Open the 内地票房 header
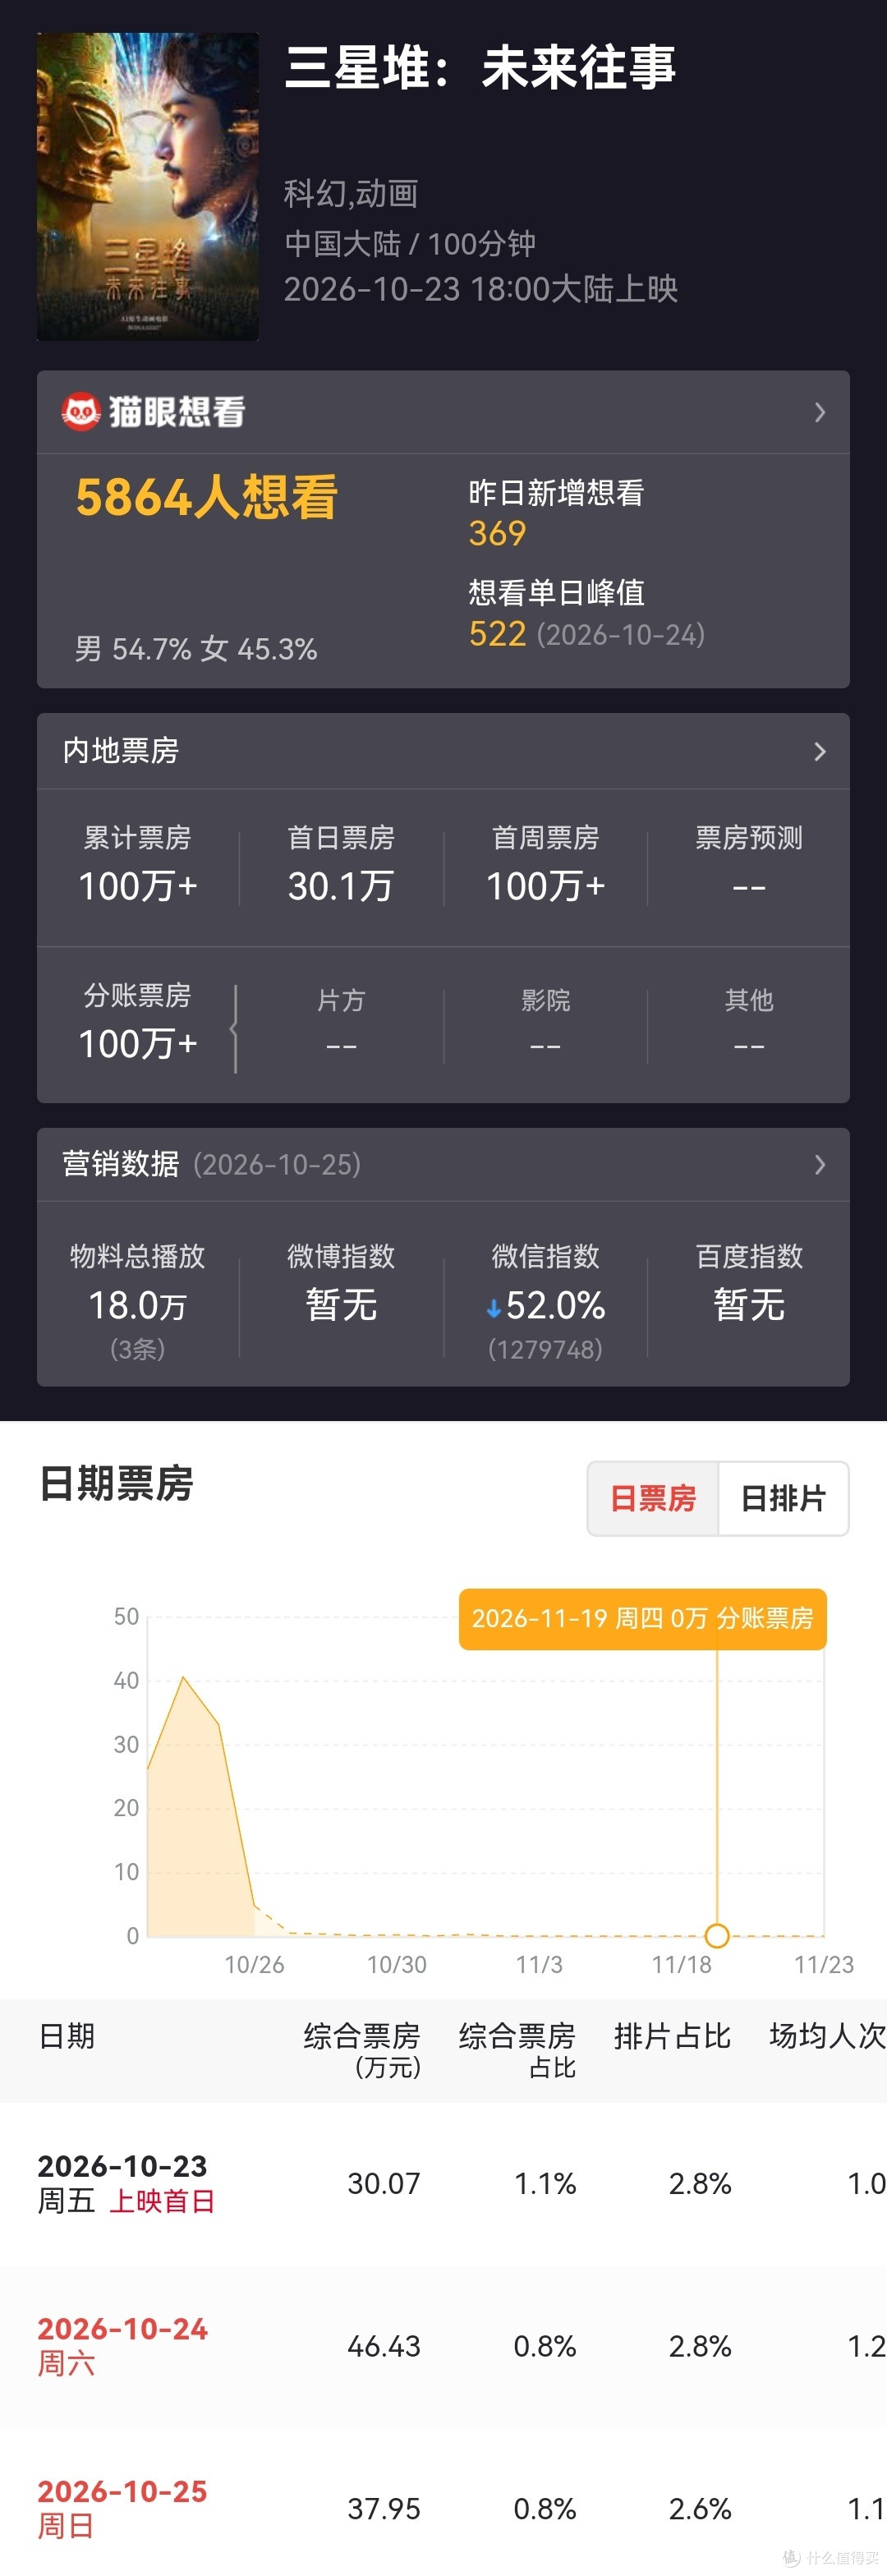This screenshot has width=887, height=2576. 443,751
